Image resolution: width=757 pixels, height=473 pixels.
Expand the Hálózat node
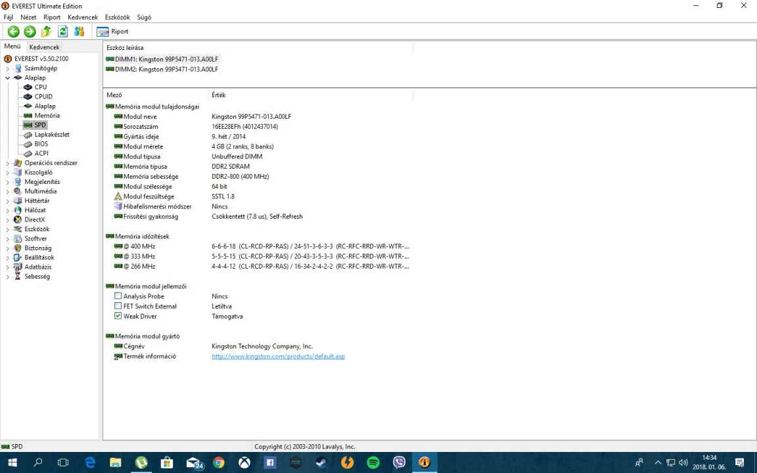(x=8, y=210)
